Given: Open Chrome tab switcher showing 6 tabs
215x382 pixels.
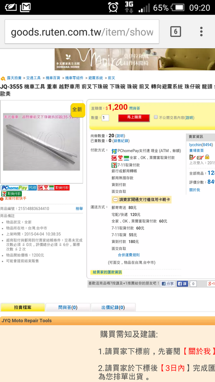Looking at the screenshot, I should 176,32.
